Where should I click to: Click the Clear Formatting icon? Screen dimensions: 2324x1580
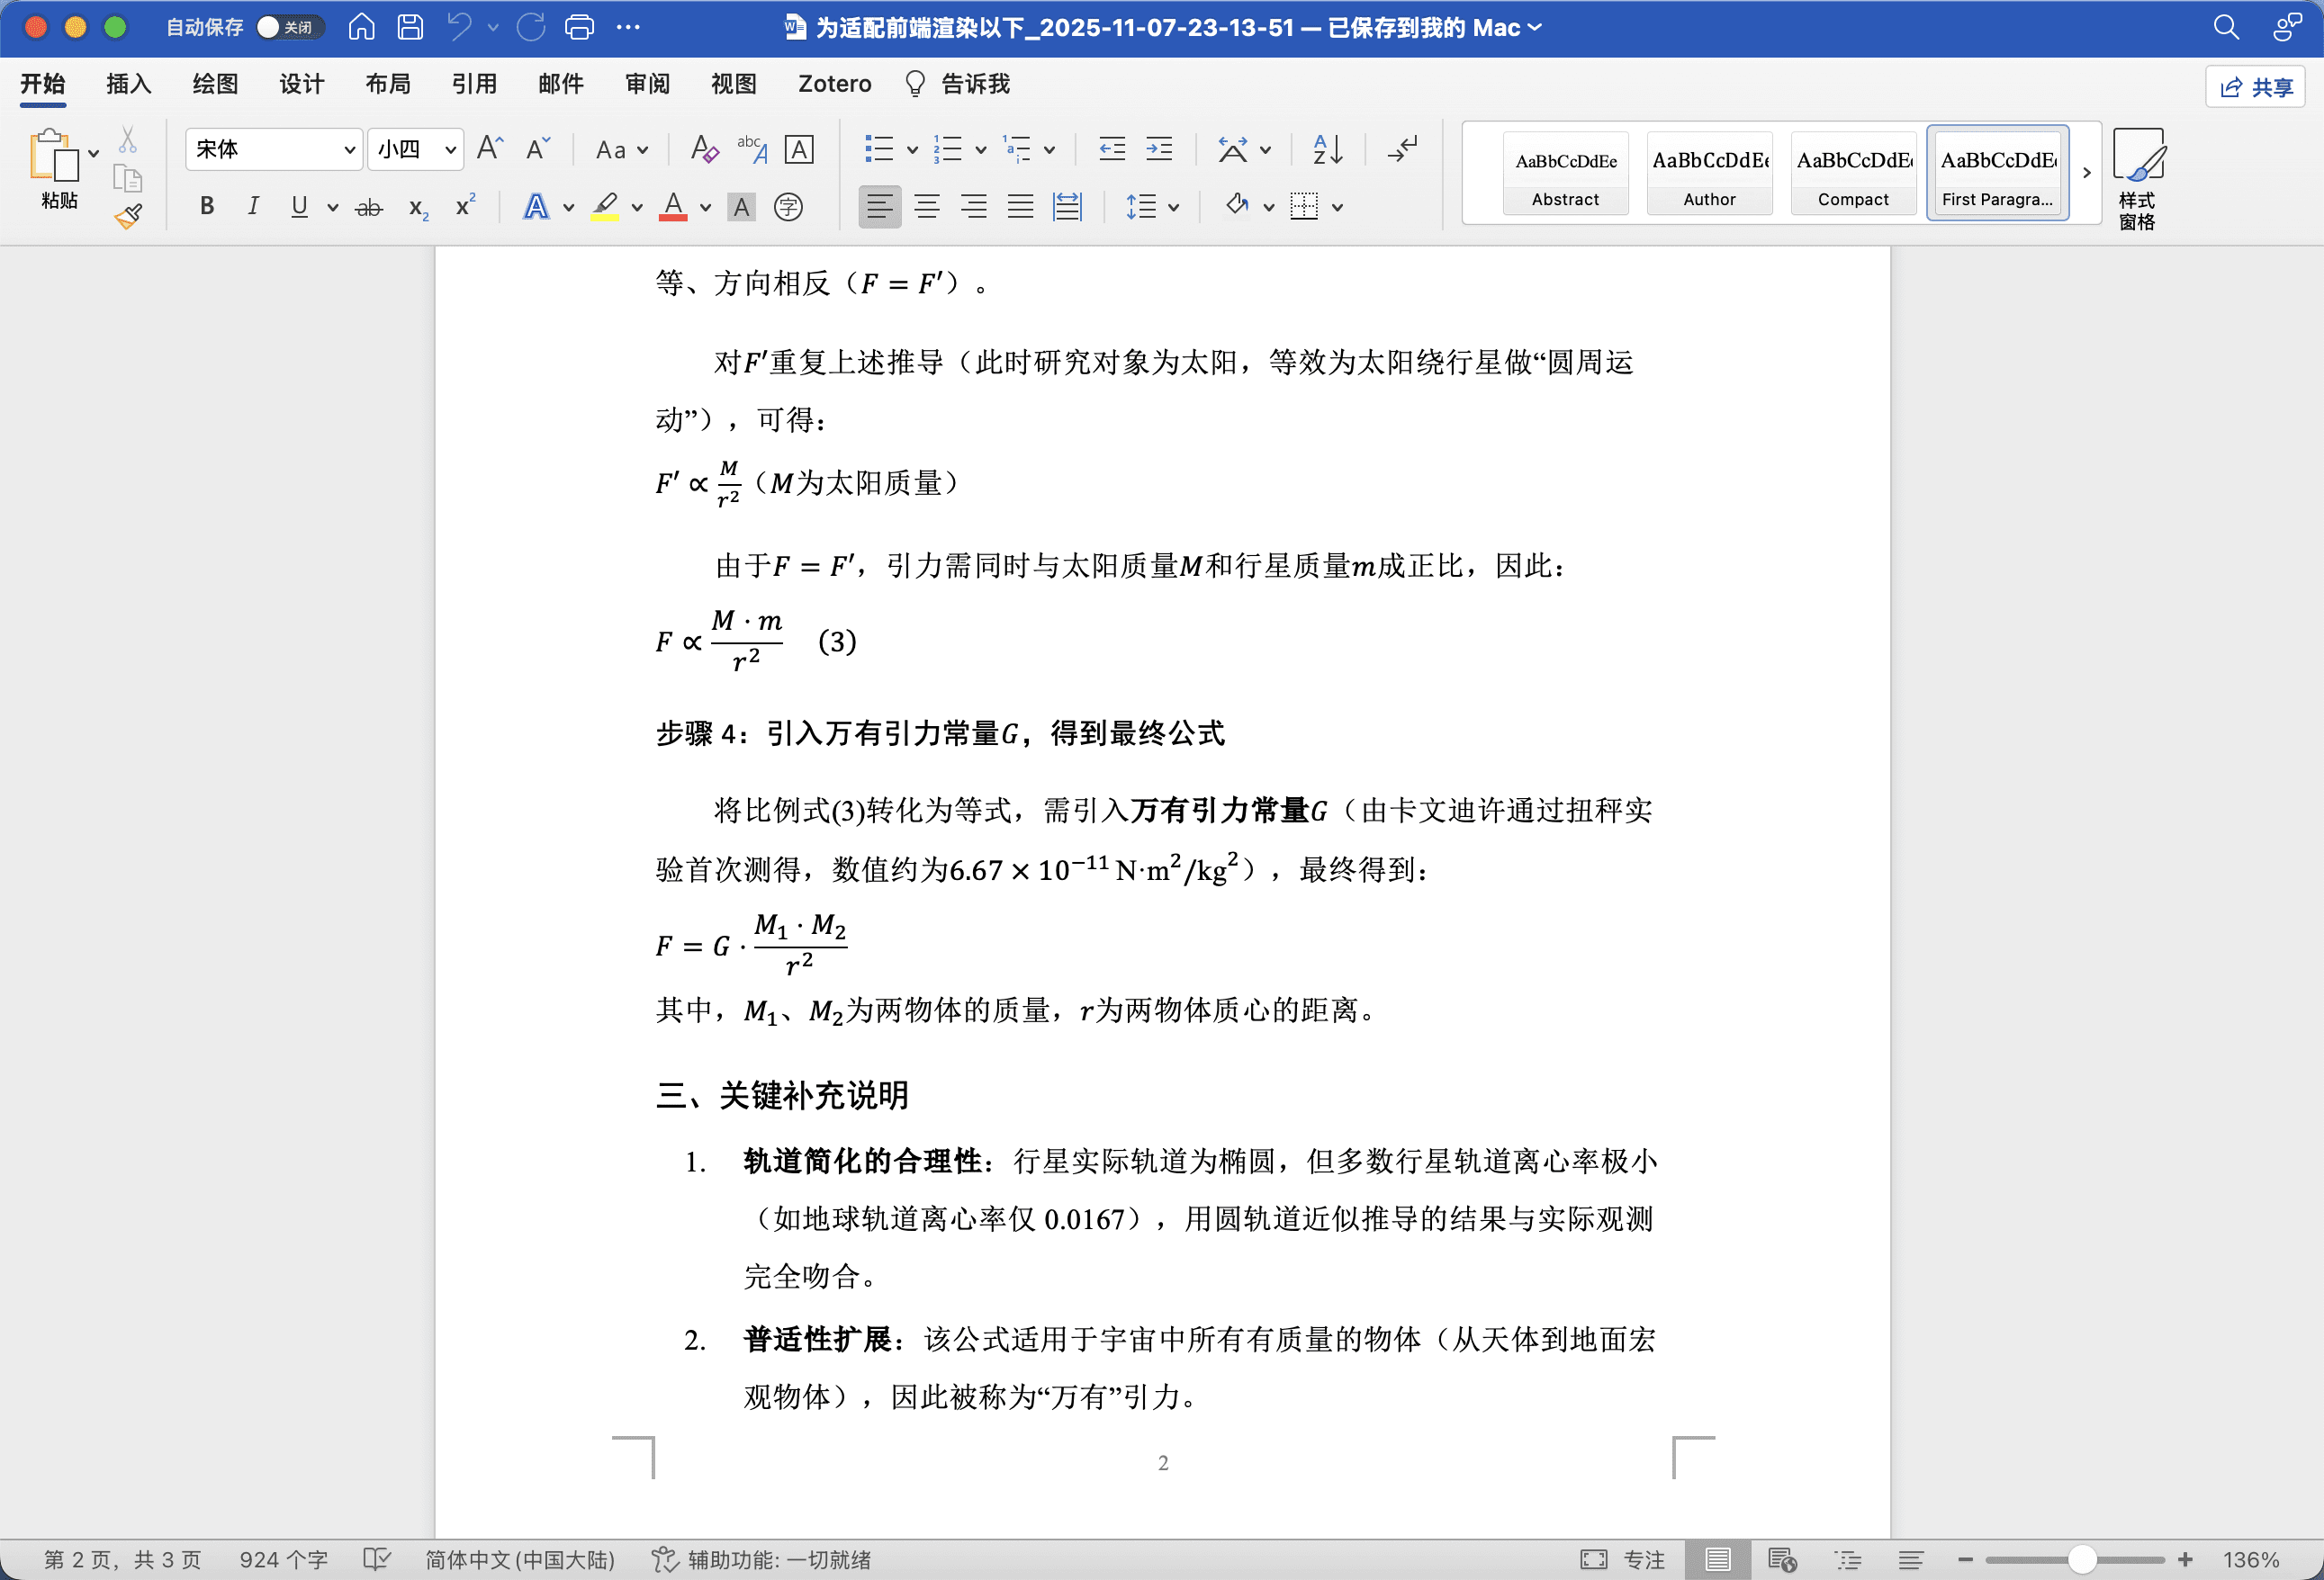[x=704, y=150]
